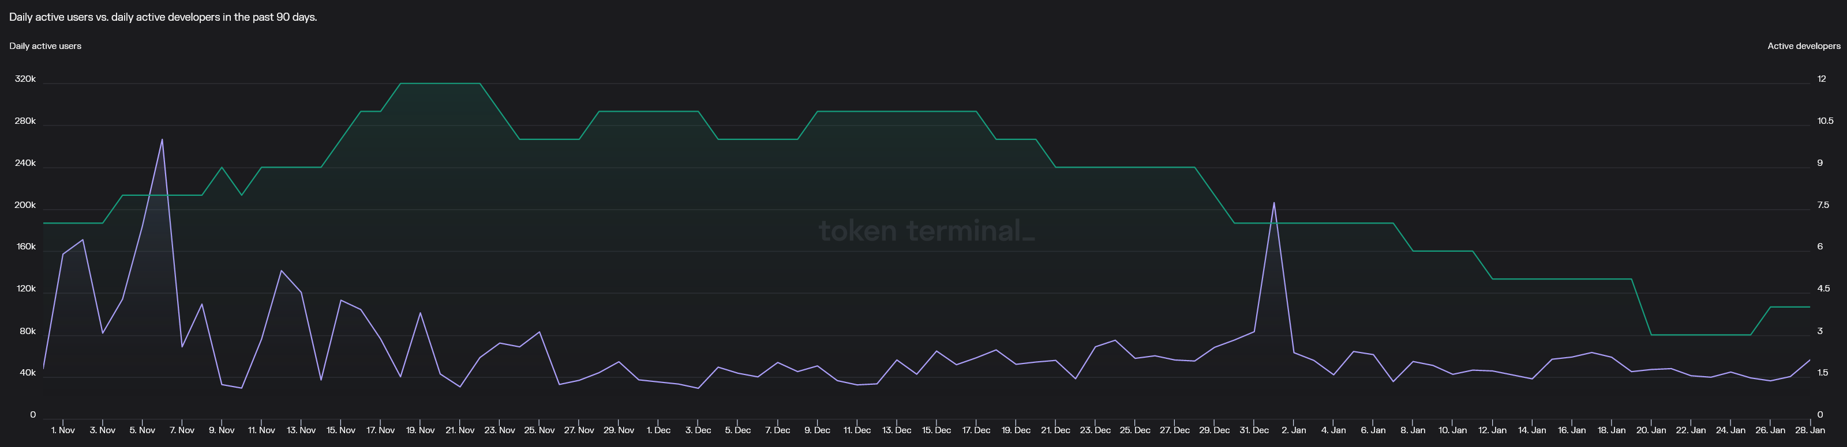The width and height of the screenshot is (1847, 447).
Task: Pick the "19. Nov" date label
Action: point(420,430)
